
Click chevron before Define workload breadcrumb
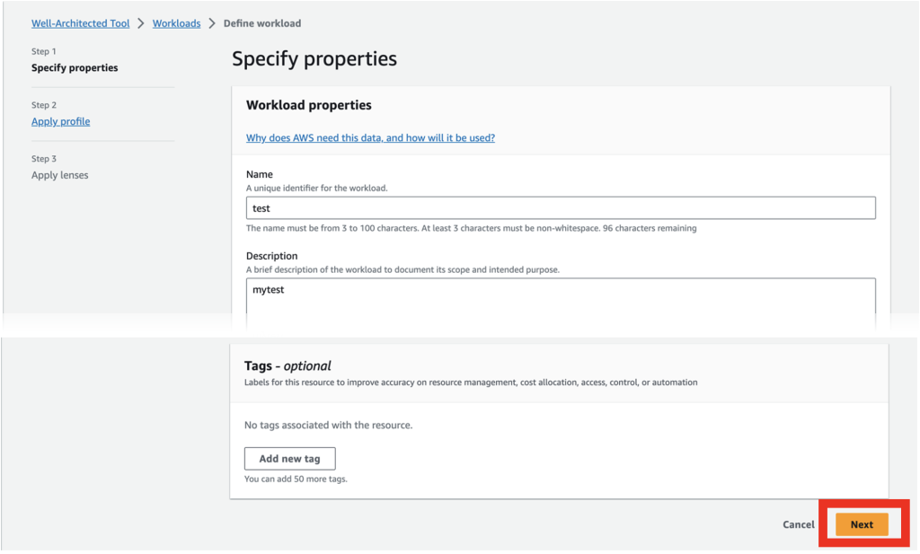[212, 23]
